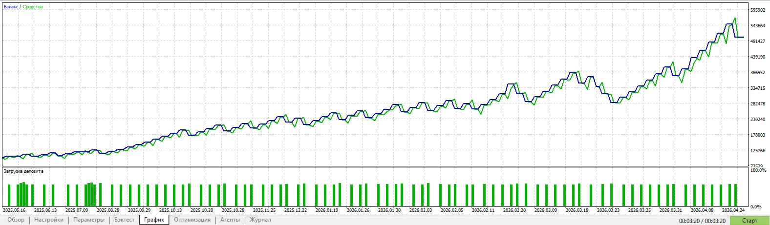Click the green Старт button

click(x=749, y=221)
